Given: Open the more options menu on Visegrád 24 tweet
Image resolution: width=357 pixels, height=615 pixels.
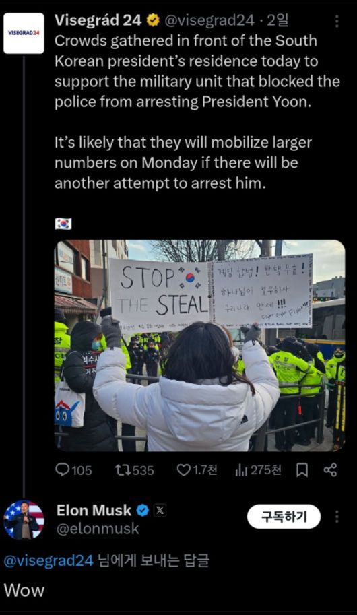Looking at the screenshot, I should coord(337,21).
